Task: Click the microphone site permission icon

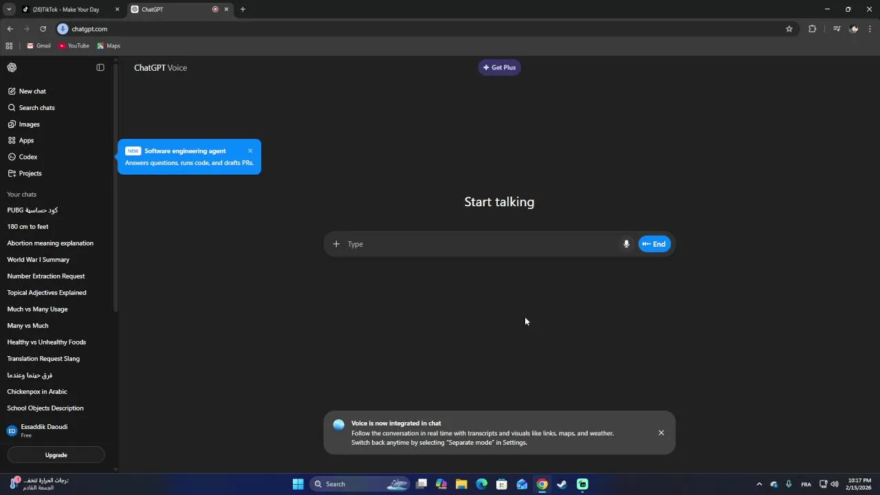Action: click(63, 29)
